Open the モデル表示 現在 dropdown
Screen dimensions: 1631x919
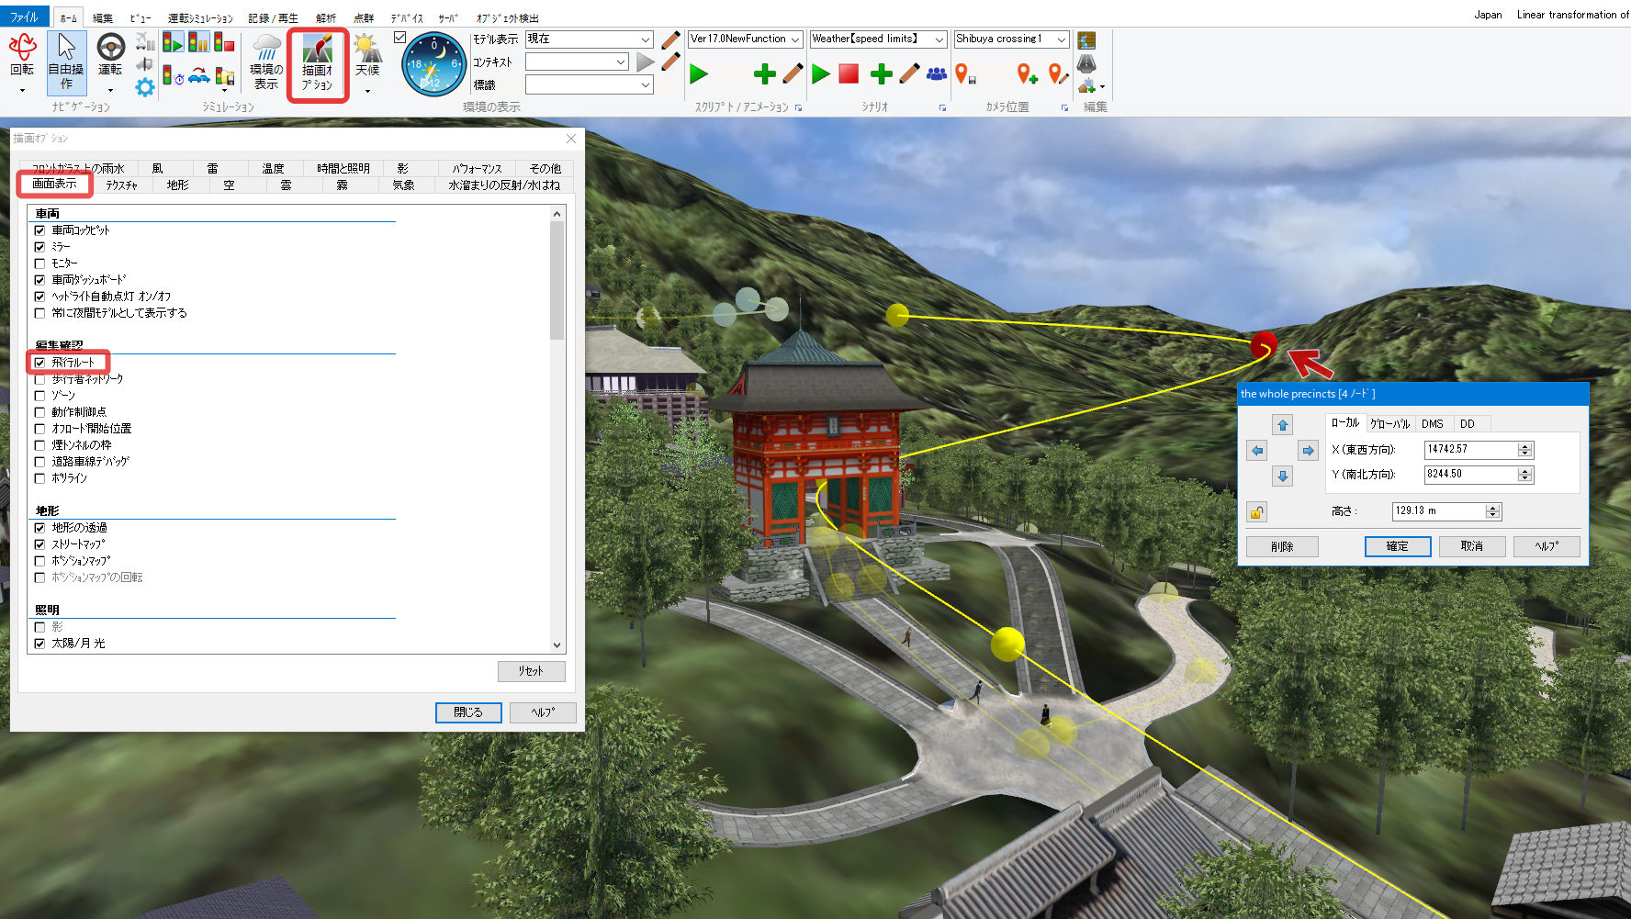tap(589, 39)
